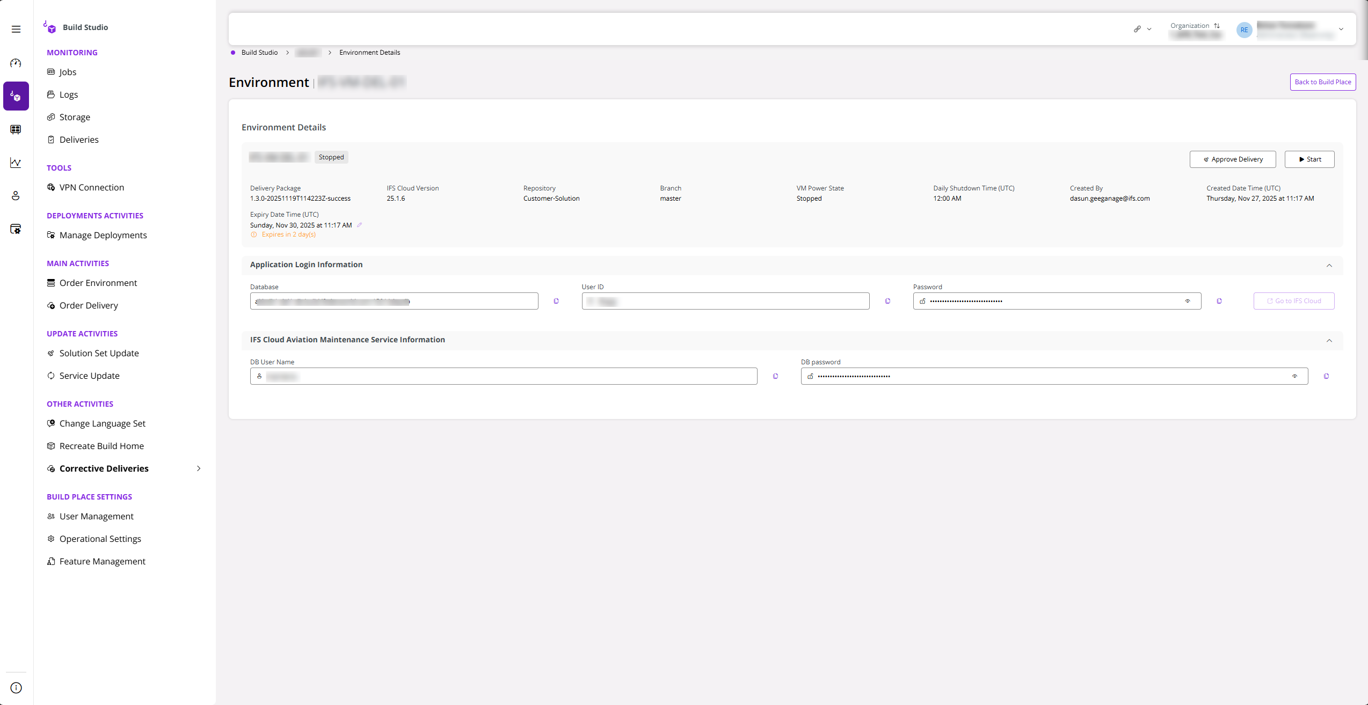Click the info icon at bottom left
This screenshot has width=1368, height=705.
16,688
